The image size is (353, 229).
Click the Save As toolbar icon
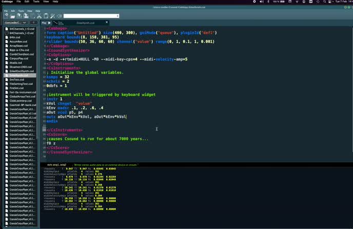coord(26,16)
